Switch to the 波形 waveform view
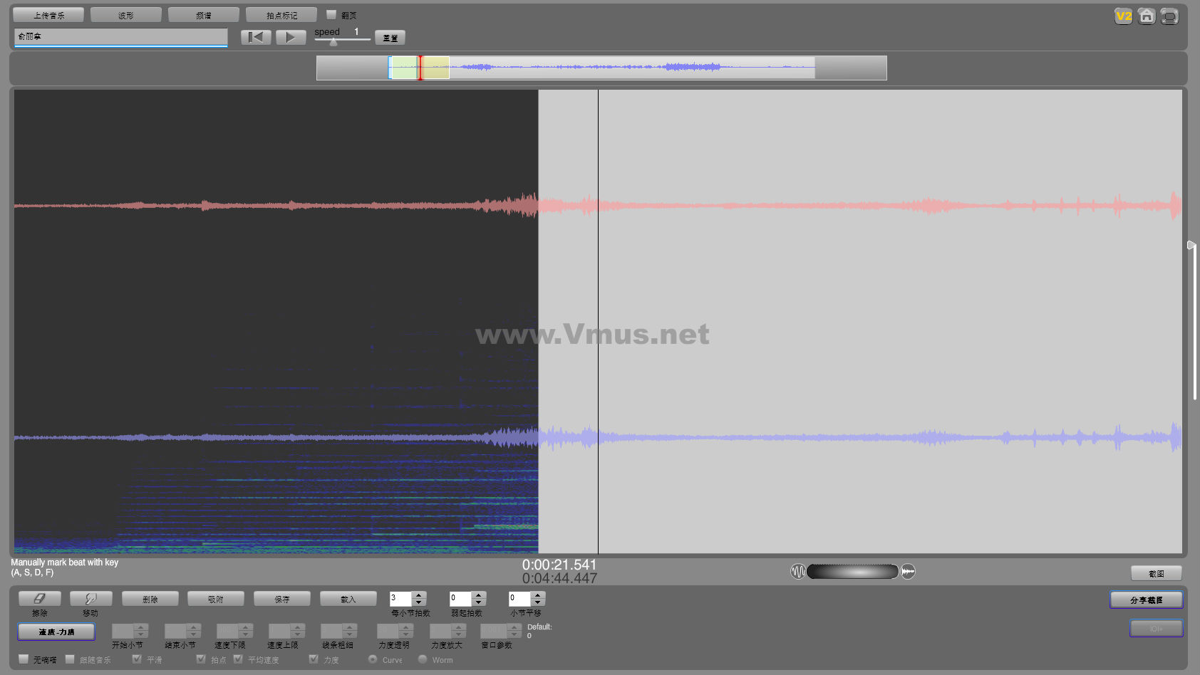1200x675 pixels. tap(126, 15)
